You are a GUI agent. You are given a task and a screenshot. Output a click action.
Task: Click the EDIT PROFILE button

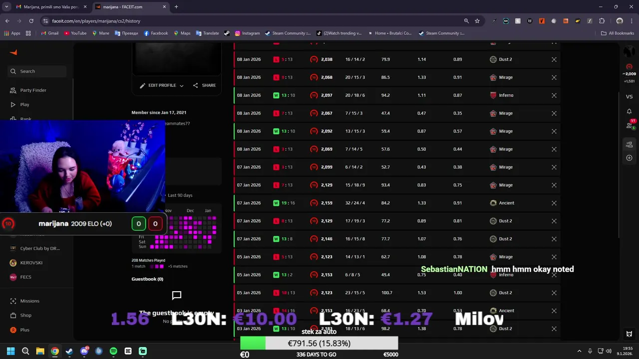point(161,85)
